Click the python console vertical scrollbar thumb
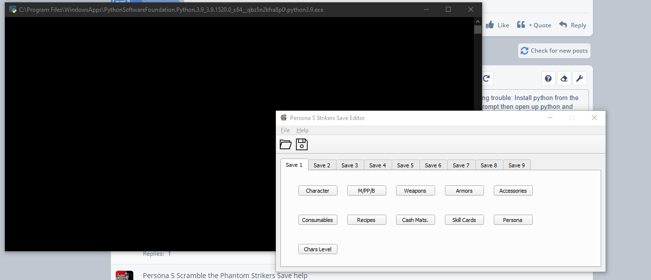Image resolution: width=651 pixels, height=280 pixels. pyautogui.click(x=478, y=29)
